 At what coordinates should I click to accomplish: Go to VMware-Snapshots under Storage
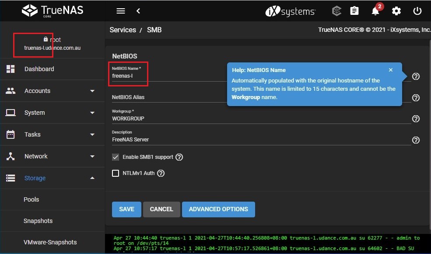[52, 242]
